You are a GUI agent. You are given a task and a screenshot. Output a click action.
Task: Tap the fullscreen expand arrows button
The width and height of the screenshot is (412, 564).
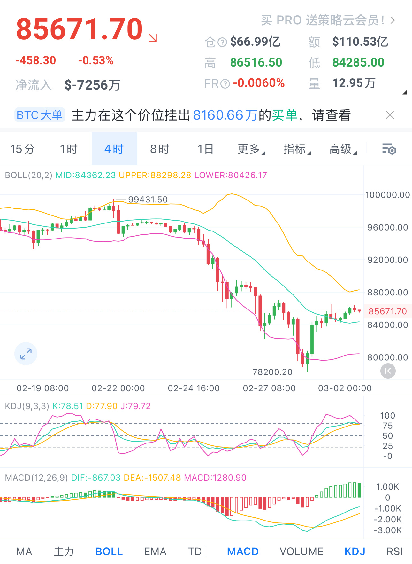(x=26, y=354)
